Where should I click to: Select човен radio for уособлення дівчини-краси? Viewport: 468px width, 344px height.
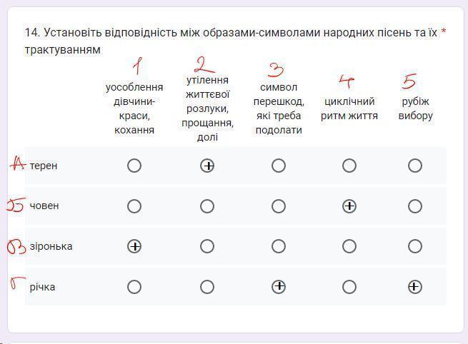pos(134,206)
